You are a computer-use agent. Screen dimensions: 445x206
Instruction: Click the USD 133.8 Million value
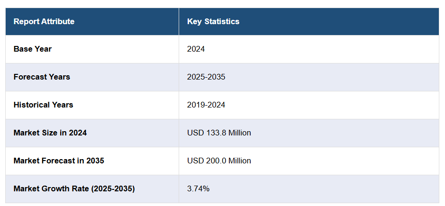click(x=219, y=133)
